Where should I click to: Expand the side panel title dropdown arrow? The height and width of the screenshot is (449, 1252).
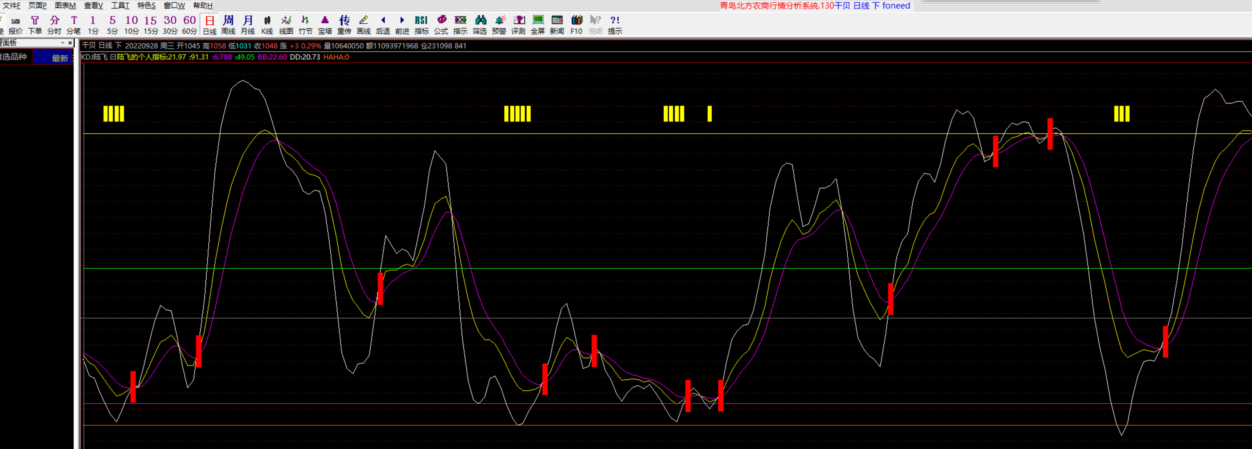point(63,43)
